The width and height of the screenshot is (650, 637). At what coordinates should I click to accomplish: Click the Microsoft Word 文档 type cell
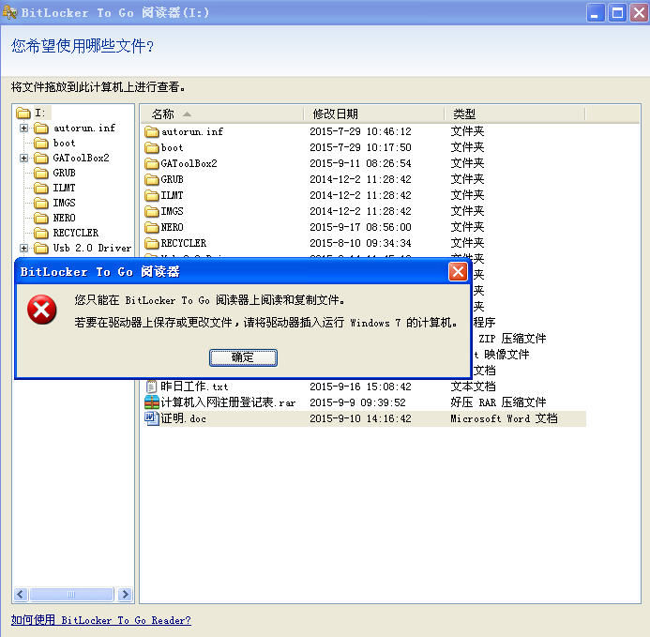tap(504, 418)
